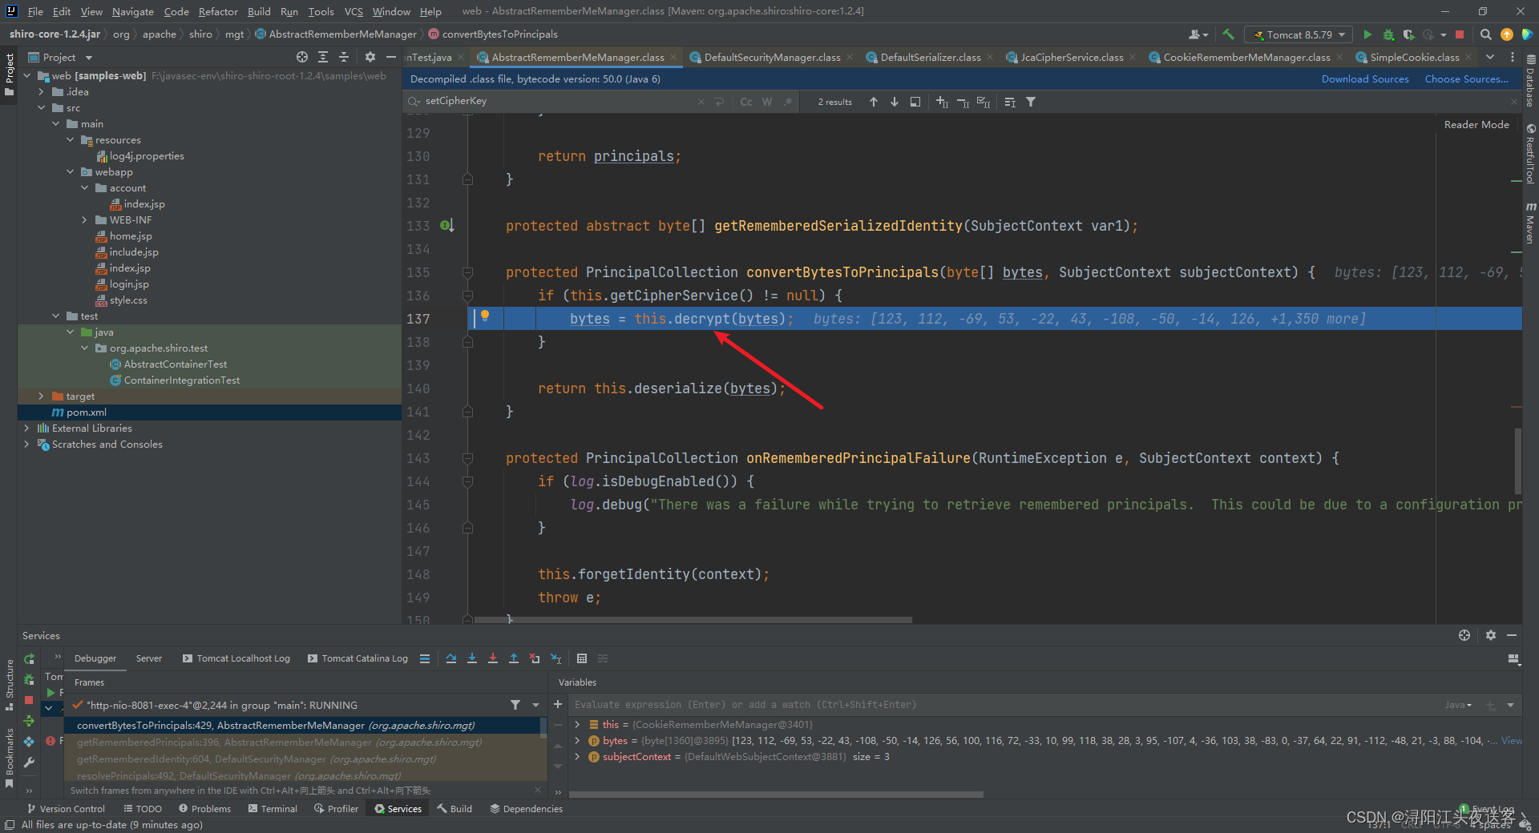Collapse the webapp folder in project tree
1539x833 pixels.
pyautogui.click(x=71, y=172)
